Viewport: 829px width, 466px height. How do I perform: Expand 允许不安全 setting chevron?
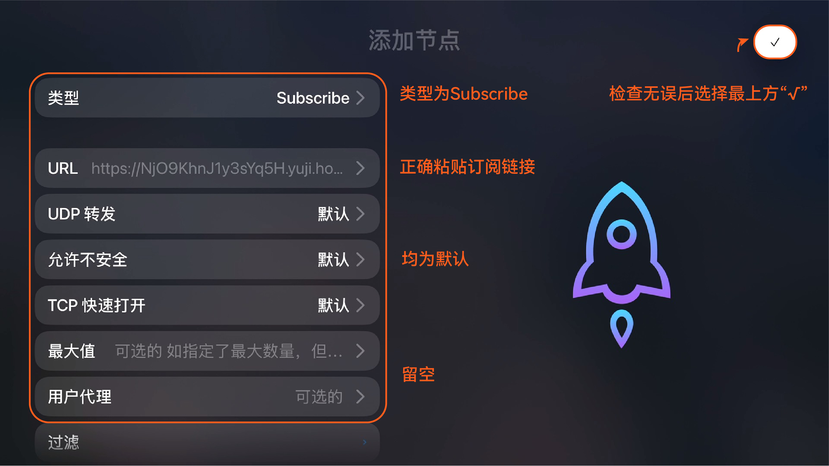pyautogui.click(x=361, y=259)
